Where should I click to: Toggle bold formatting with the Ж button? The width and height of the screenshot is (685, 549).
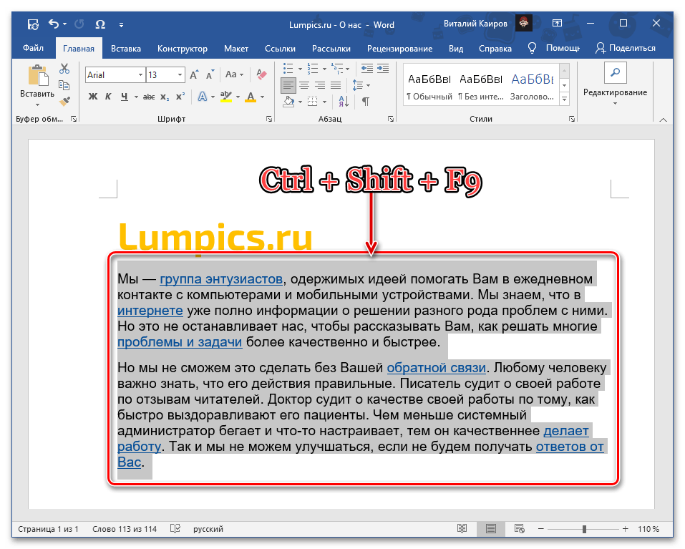92,97
